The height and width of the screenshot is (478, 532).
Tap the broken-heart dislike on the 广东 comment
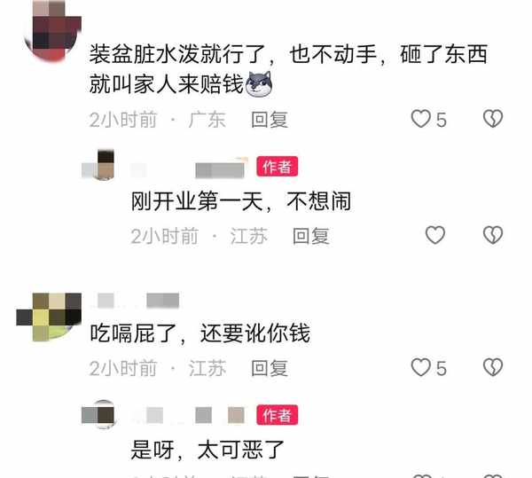pos(493,119)
